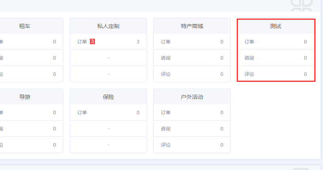This screenshot has width=323, height=170.
Task: Open the 户外活动 card title
Action: pyautogui.click(x=192, y=97)
